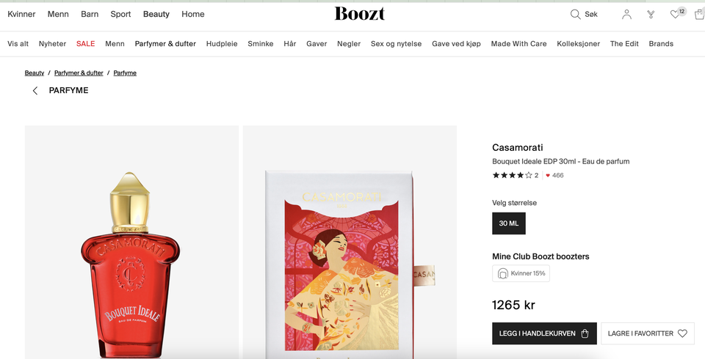Add to cart with LEGG I HANDLEKURVEN
This screenshot has height=359, width=705.
[x=544, y=333]
